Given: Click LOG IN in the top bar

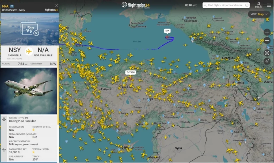Looking at the screenshot, I should [x=258, y=5].
